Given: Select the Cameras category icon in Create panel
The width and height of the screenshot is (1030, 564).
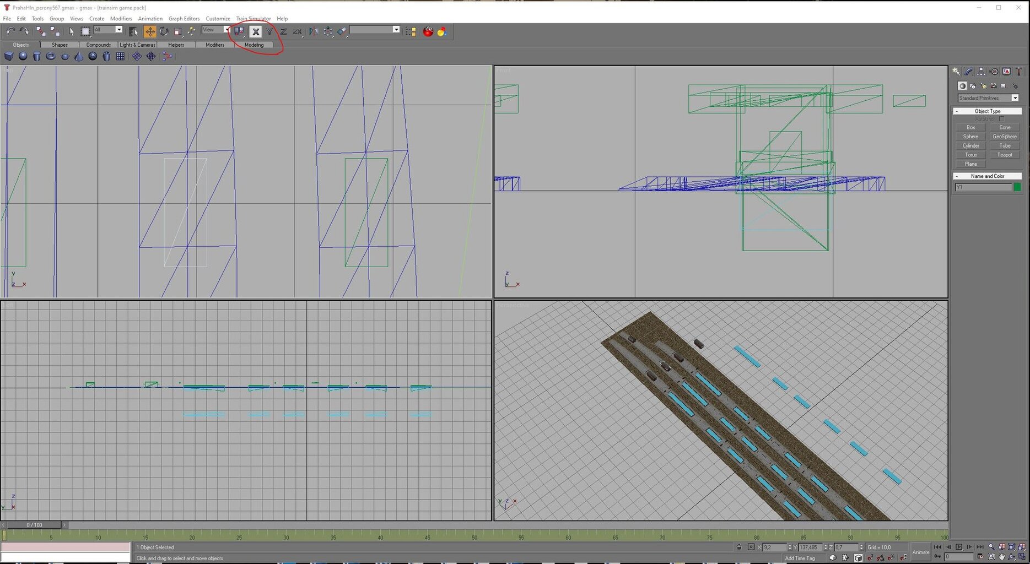Looking at the screenshot, I should pos(994,86).
